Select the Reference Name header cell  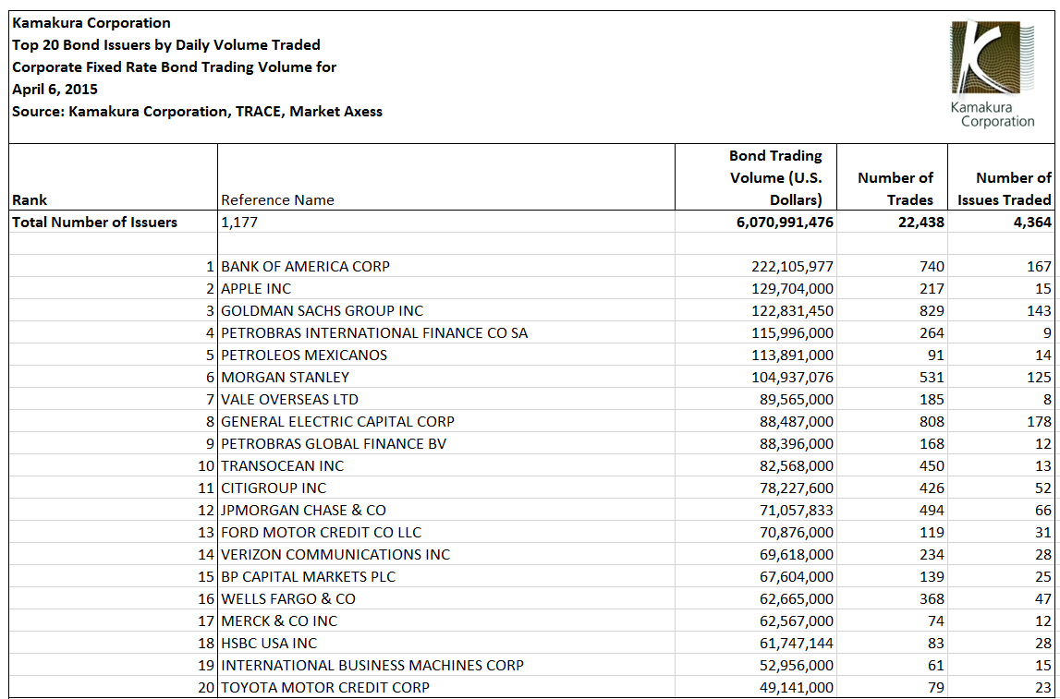point(446,177)
